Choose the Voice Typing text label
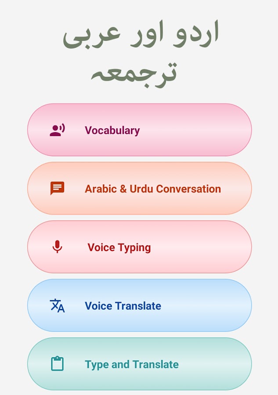This screenshot has width=278, height=395. [x=119, y=248]
